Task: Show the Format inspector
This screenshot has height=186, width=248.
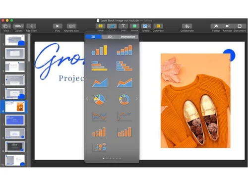Action: (x=216, y=26)
